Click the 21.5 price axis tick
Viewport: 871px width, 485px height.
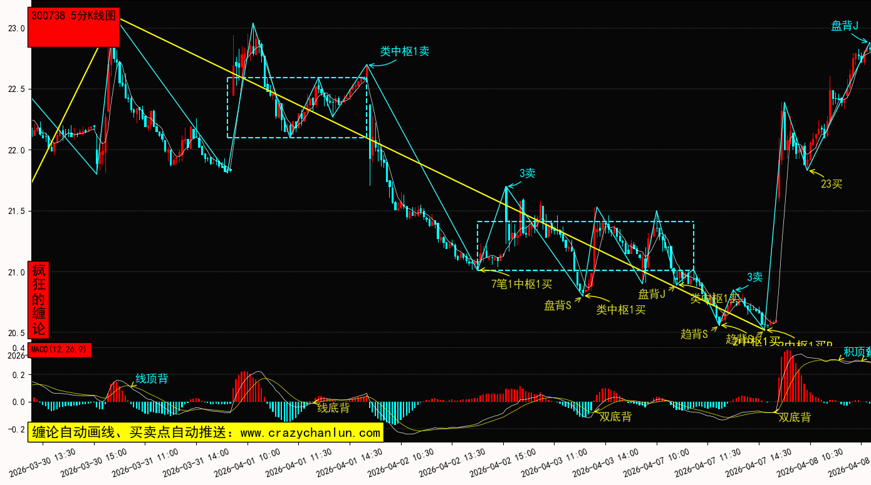(x=16, y=211)
